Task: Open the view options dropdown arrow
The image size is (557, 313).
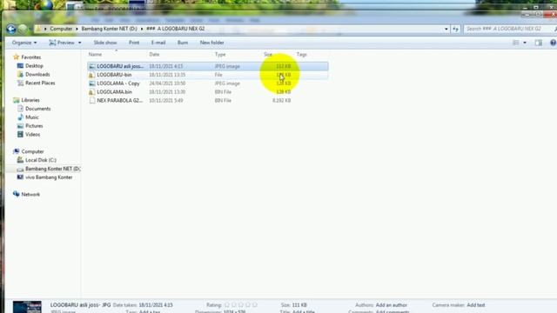Action: click(x=525, y=43)
